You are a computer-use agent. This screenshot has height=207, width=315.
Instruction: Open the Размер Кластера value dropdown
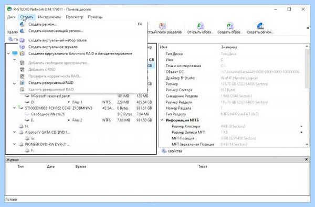tap(301, 126)
